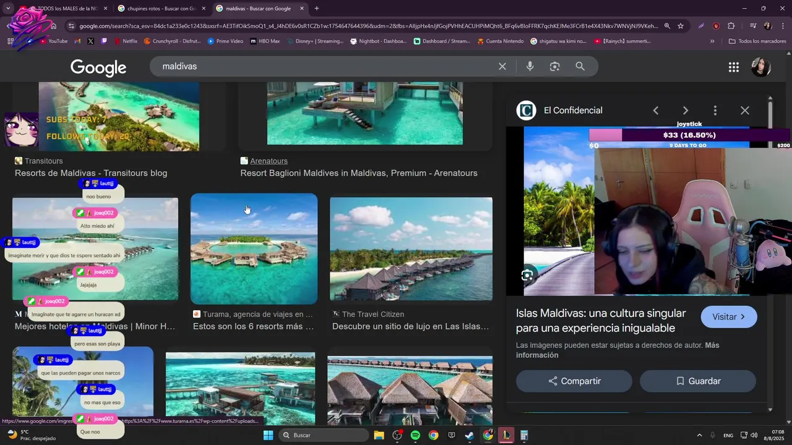Viewport: 792px width, 445px height.
Task: Click the Visitar button
Action: pyautogui.click(x=729, y=317)
